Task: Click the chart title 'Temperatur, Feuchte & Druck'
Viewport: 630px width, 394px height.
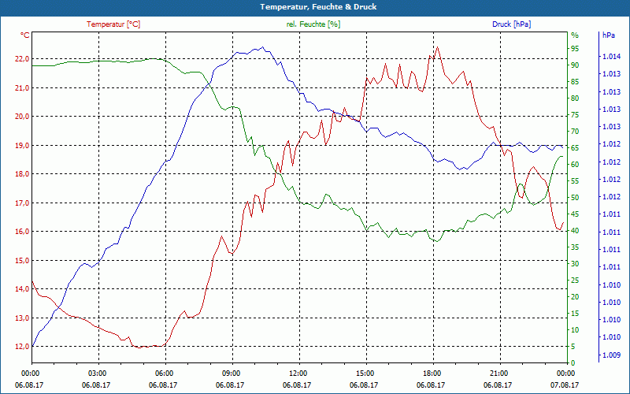Action: pos(318,7)
